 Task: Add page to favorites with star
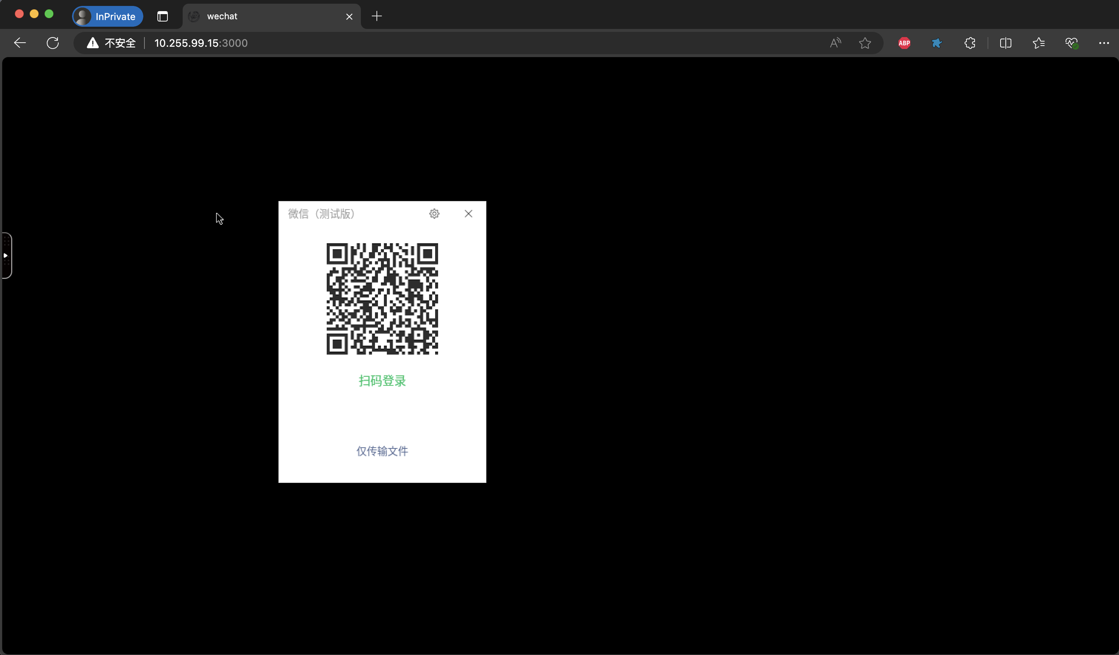point(865,43)
